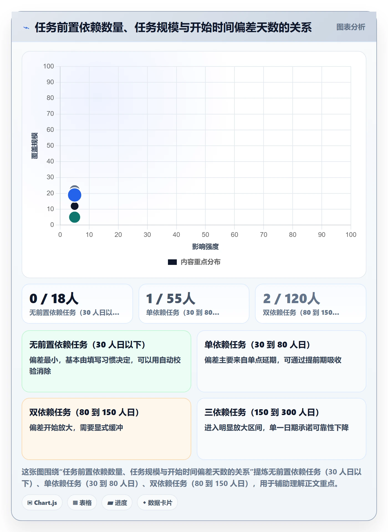Select the black bubble in the chart
The height and width of the screenshot is (532, 388).
75,206
